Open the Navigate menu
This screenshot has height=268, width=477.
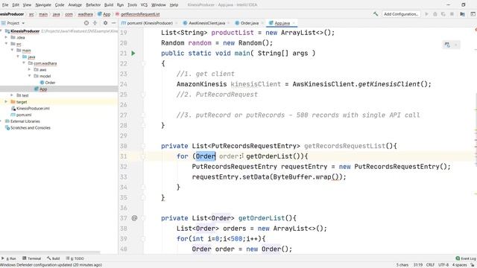[x=43, y=5]
